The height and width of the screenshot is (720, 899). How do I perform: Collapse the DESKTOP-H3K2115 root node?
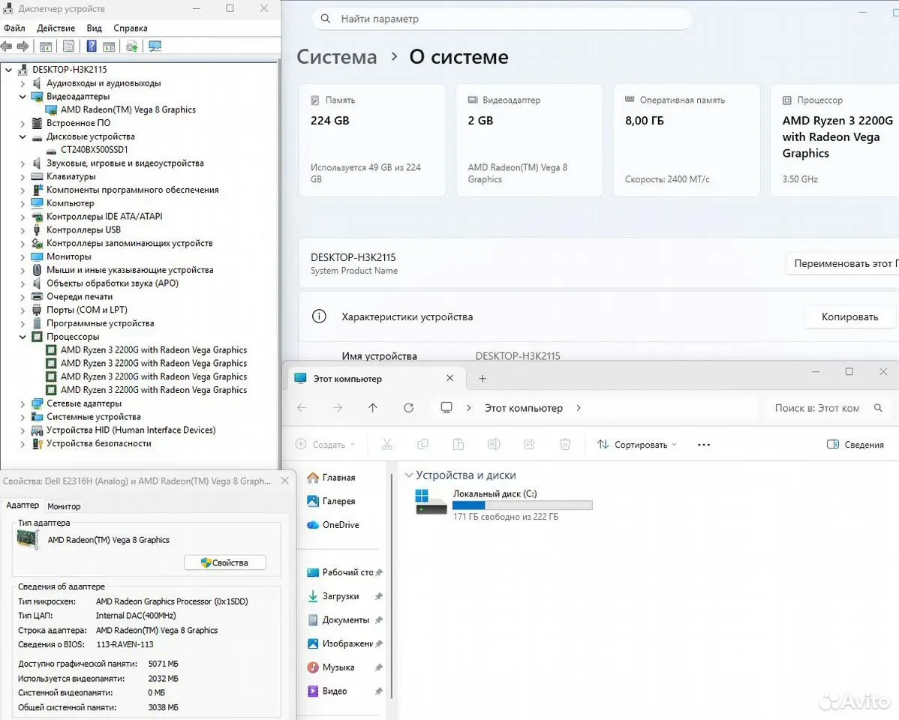[8, 70]
